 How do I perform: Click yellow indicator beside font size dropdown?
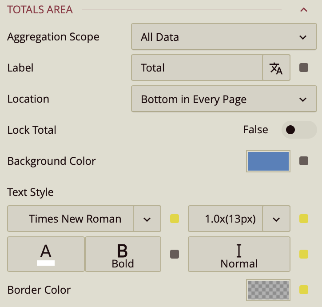pos(304,219)
